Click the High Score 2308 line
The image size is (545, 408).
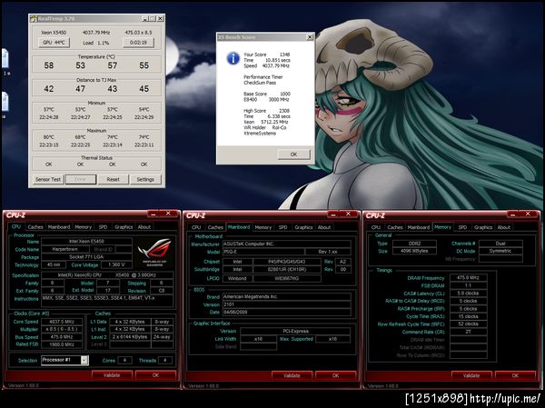coord(266,111)
